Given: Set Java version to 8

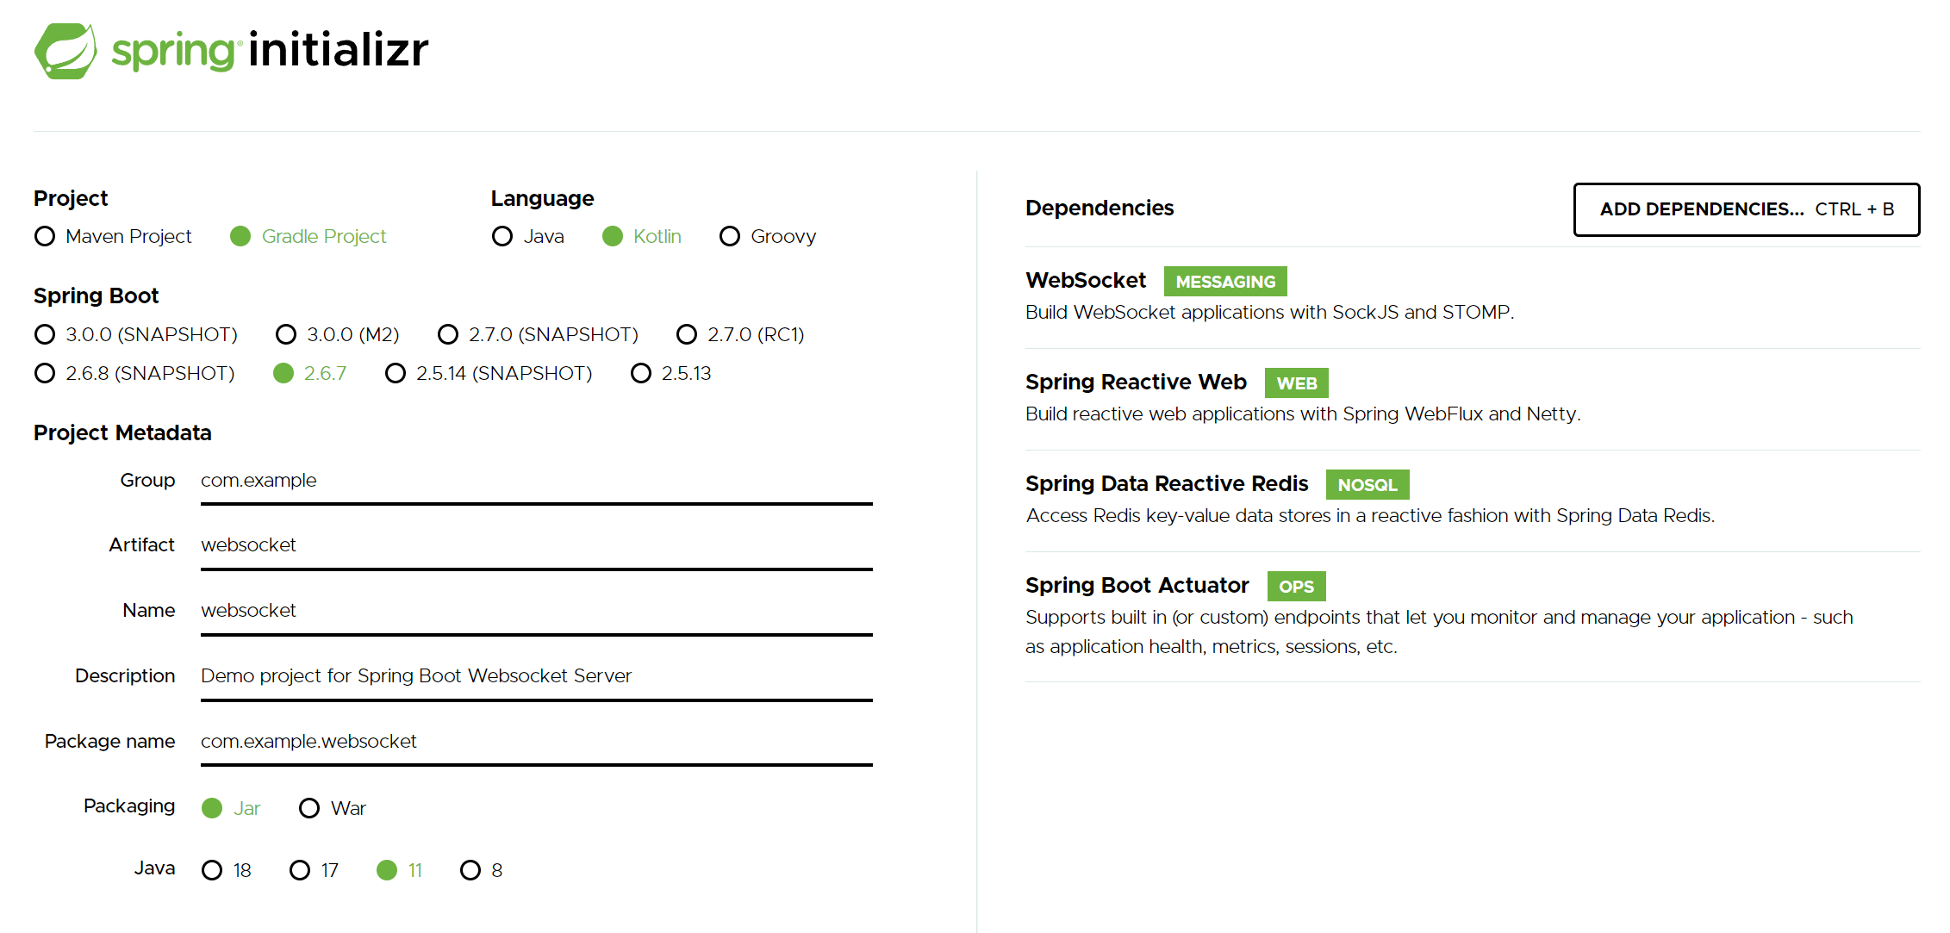Looking at the screenshot, I should 470,870.
